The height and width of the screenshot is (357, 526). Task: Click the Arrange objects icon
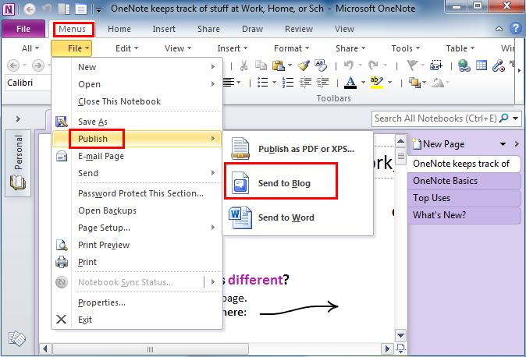414,82
